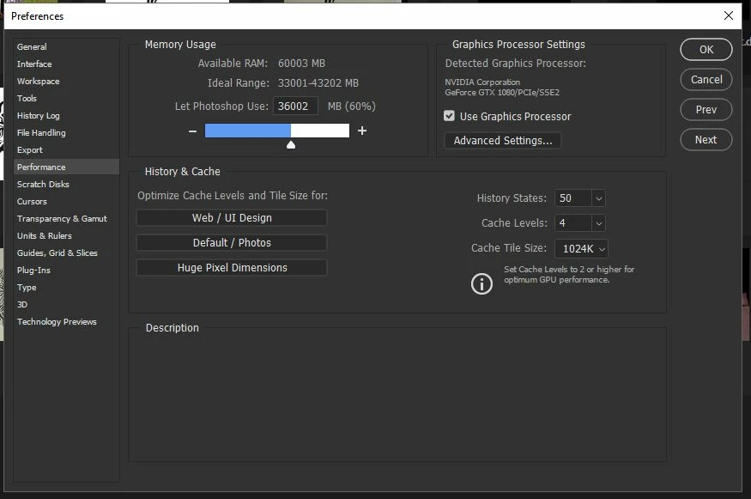Image resolution: width=751 pixels, height=499 pixels.
Task: Open Technology Previews settings
Action: [x=66, y=321]
